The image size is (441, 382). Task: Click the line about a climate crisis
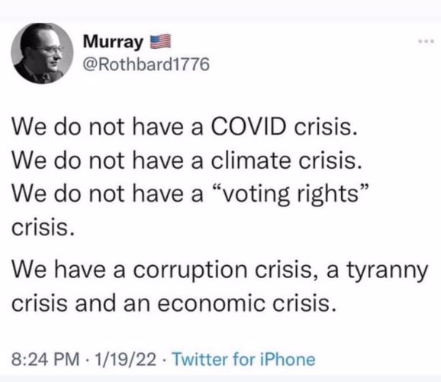[x=186, y=160]
